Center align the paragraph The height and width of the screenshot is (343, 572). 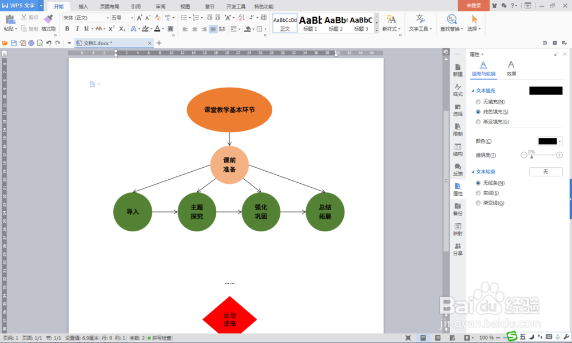(194, 29)
